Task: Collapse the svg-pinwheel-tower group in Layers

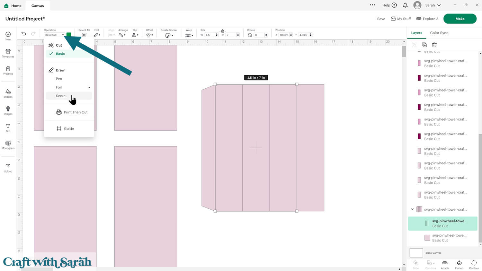Action: [x=412, y=209]
